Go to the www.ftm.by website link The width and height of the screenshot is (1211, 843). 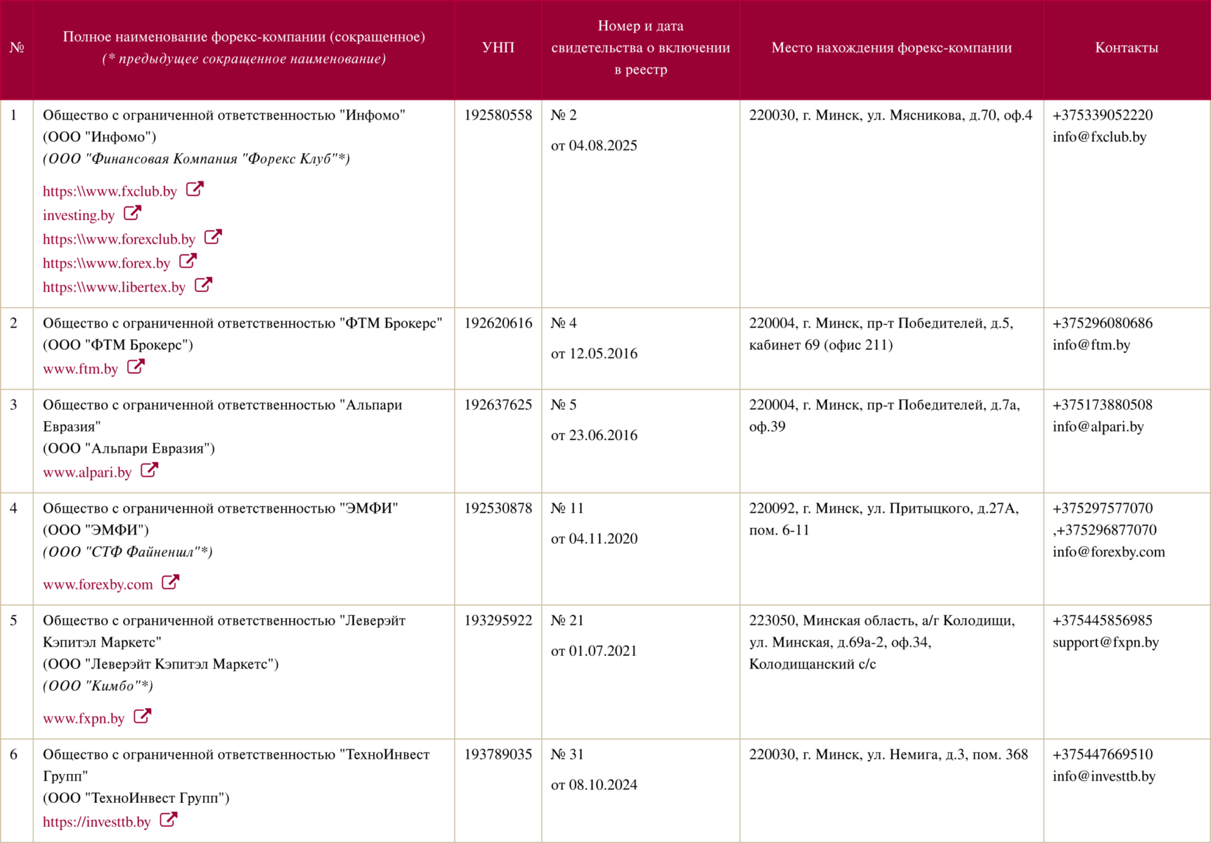pyautogui.click(x=80, y=369)
